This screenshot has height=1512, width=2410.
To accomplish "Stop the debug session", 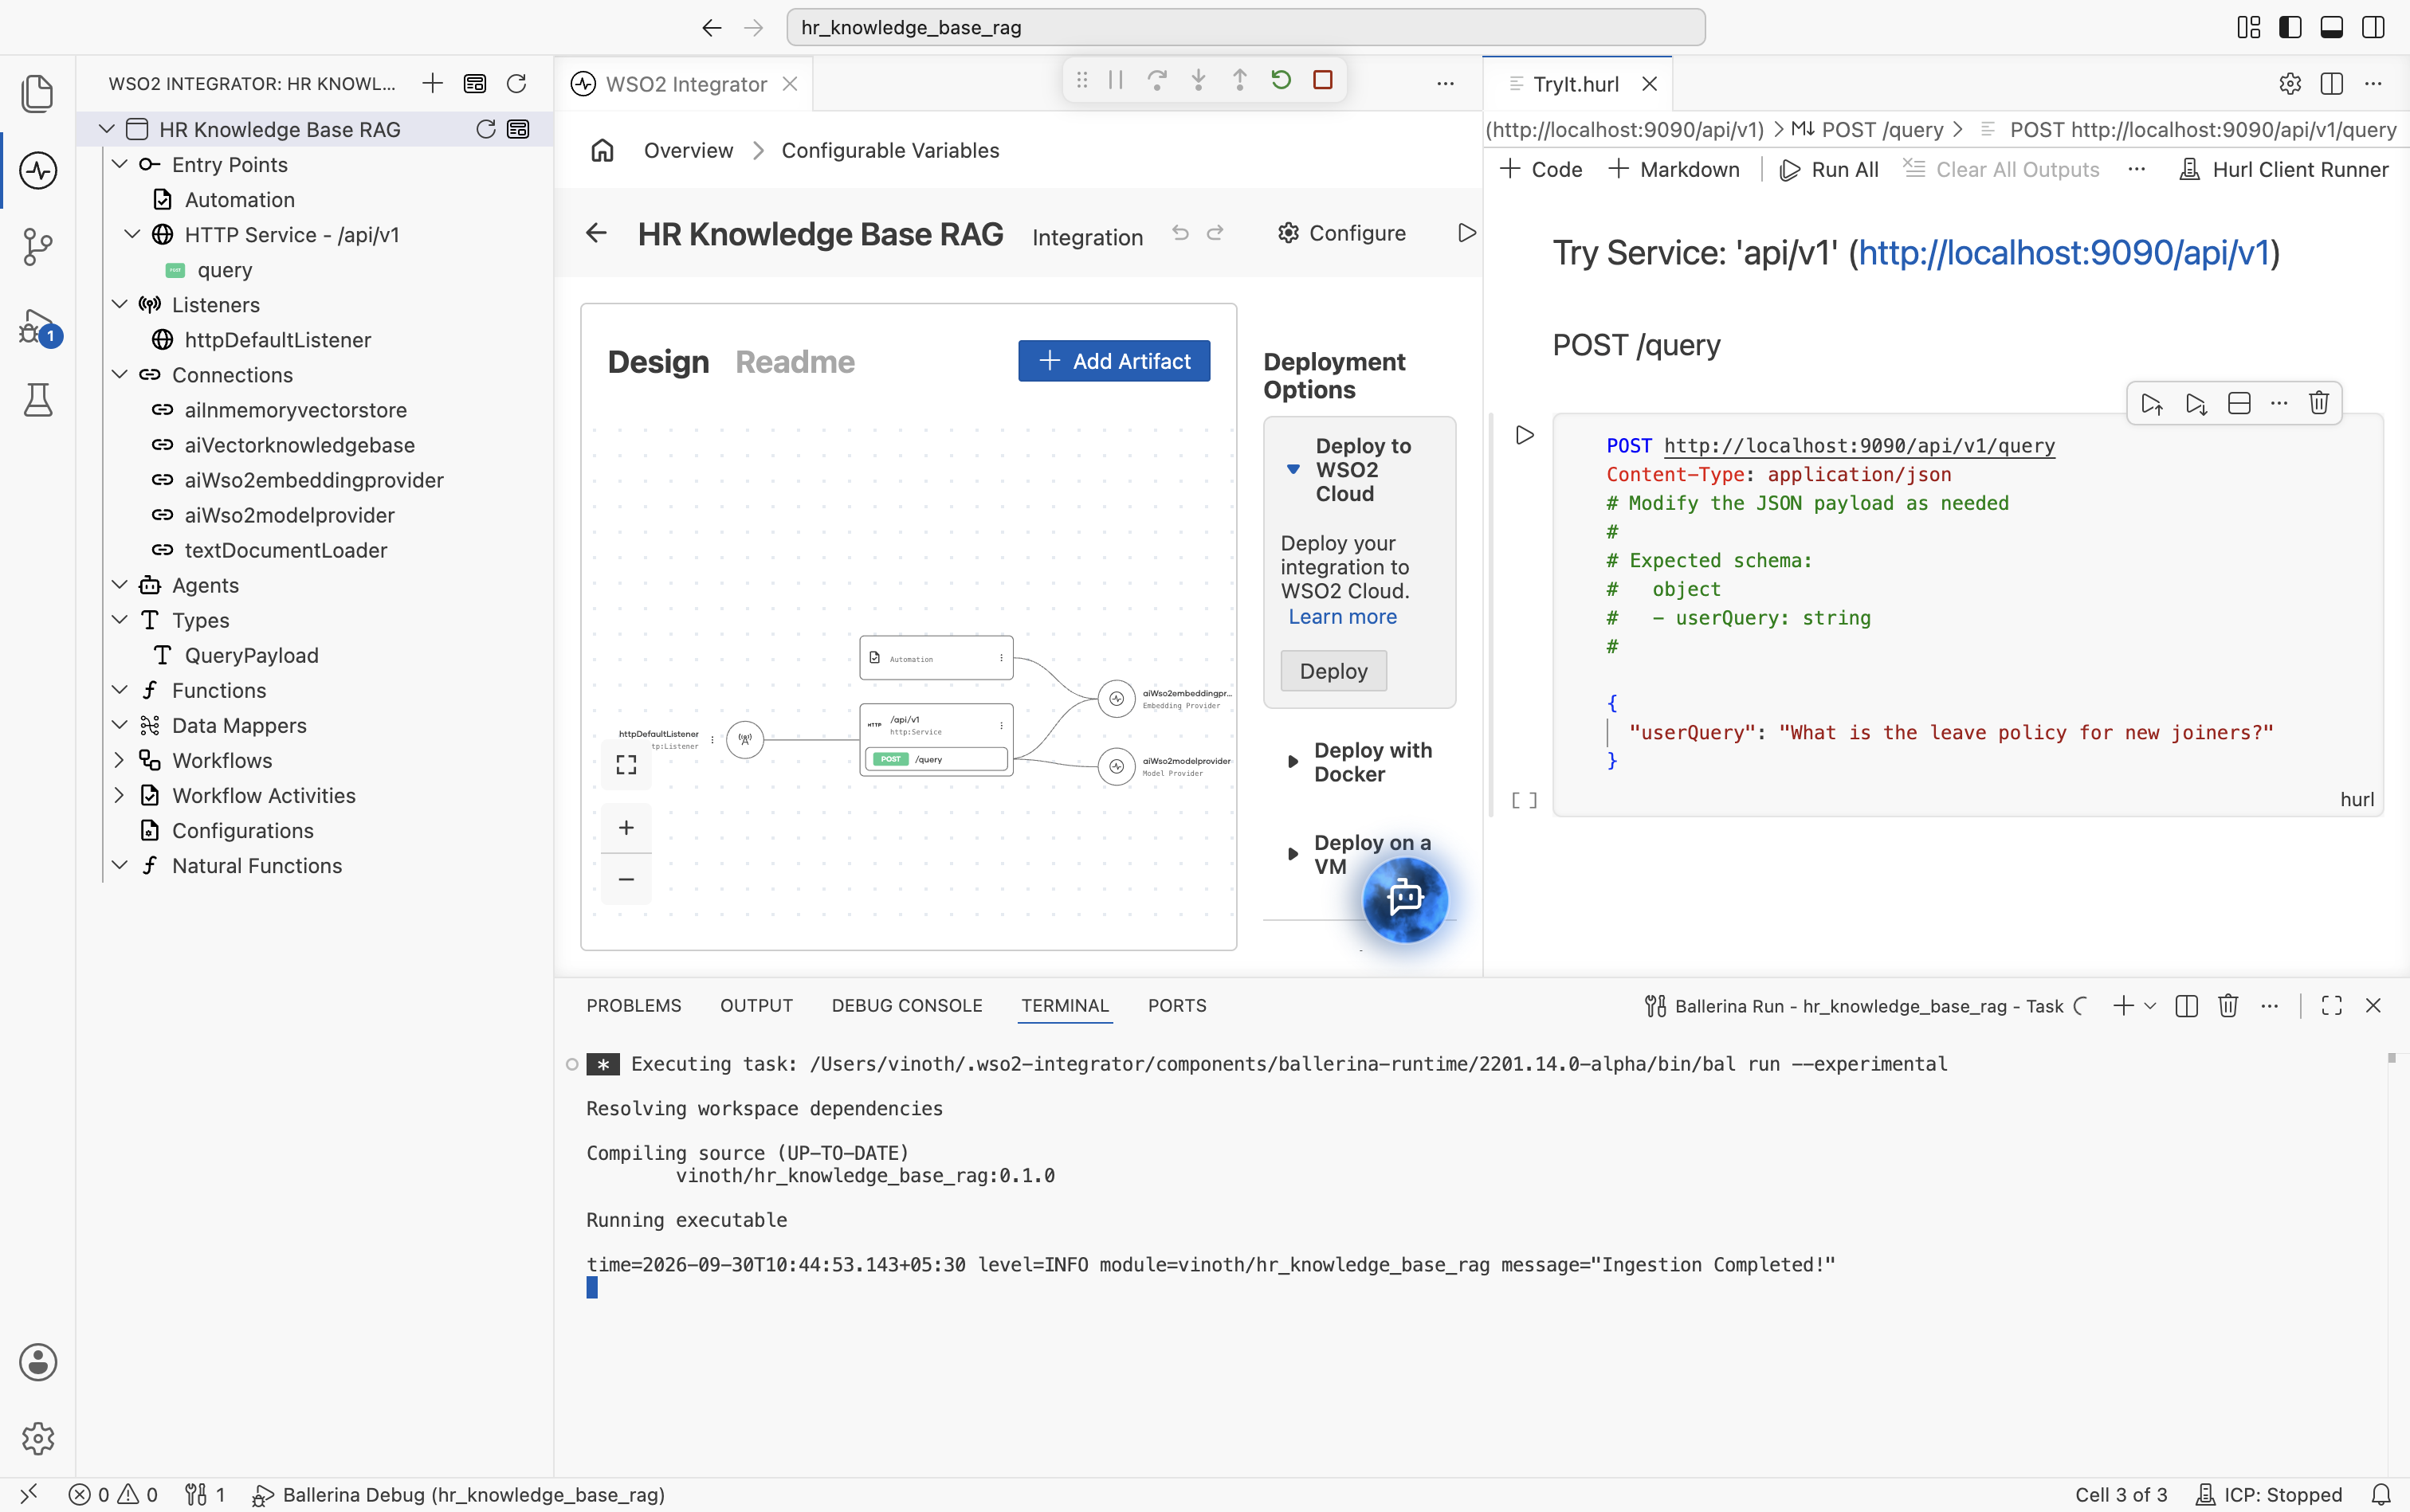I will pyautogui.click(x=1322, y=80).
